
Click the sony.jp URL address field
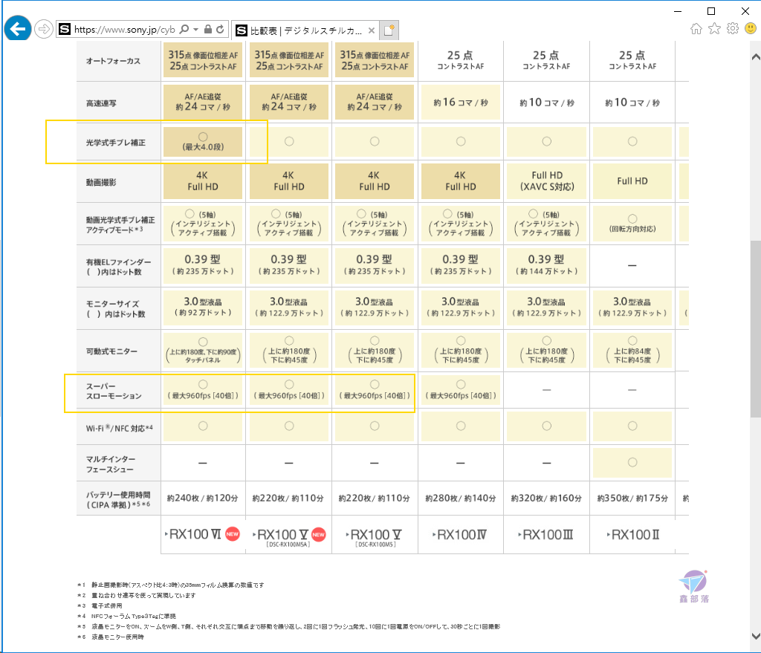pyautogui.click(x=125, y=30)
